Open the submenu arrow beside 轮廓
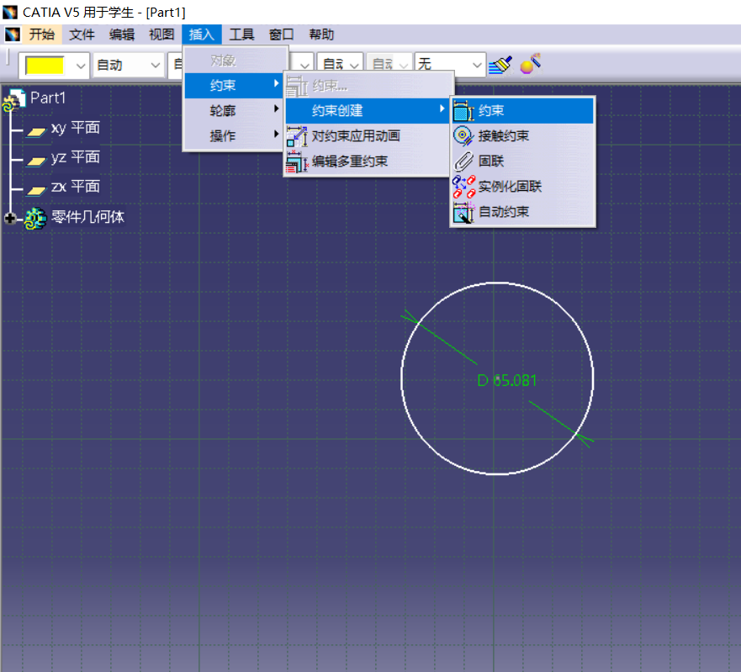741x672 pixels. click(x=277, y=109)
